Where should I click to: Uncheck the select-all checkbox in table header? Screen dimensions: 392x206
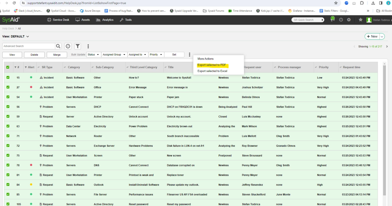point(8,67)
